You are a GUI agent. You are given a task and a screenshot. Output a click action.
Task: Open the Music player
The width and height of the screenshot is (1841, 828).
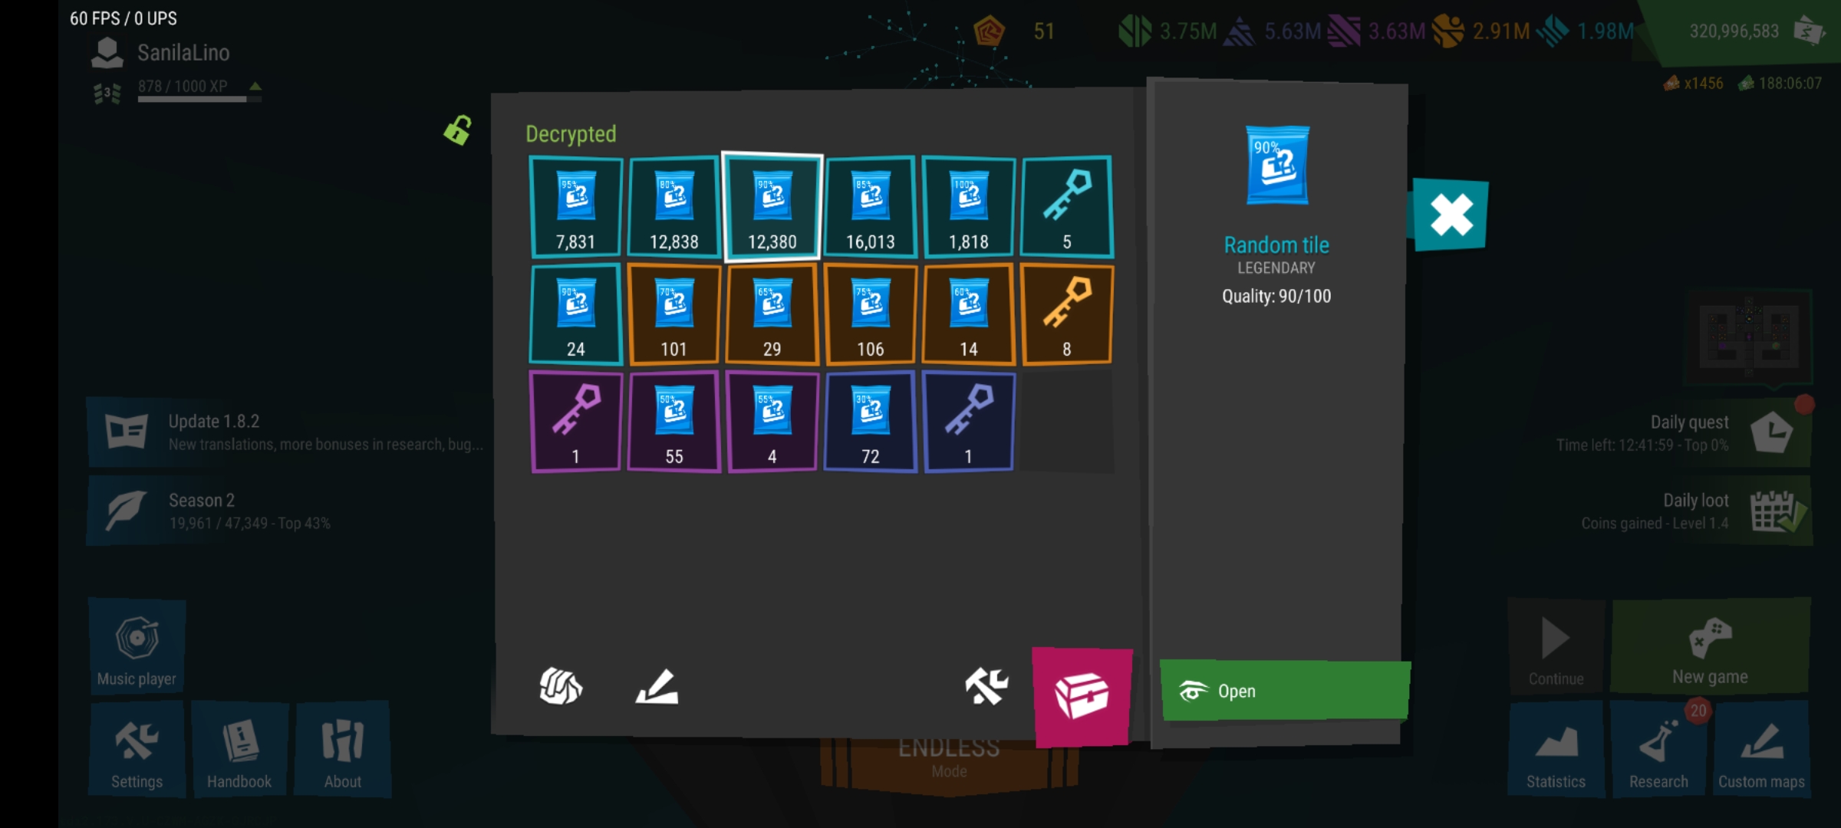click(x=137, y=646)
